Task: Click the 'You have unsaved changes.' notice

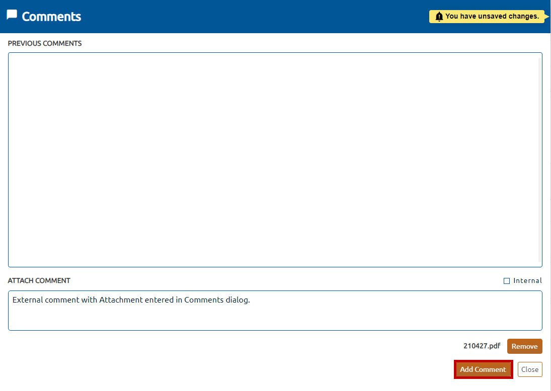Action: (x=492, y=17)
